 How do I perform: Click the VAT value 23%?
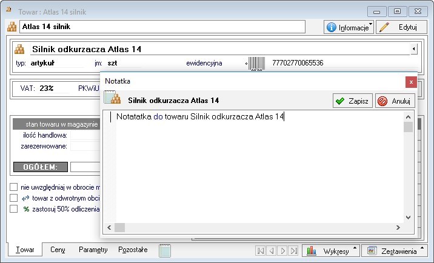tap(46, 88)
